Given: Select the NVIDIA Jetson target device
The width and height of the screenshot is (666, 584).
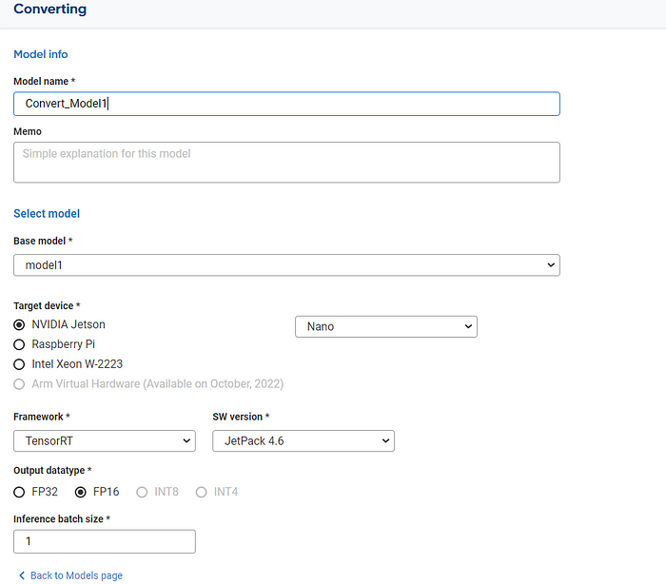Looking at the screenshot, I should point(19,325).
